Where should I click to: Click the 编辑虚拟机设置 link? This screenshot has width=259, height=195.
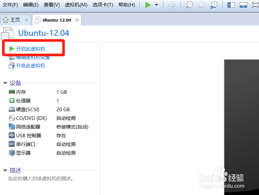pos(33,57)
